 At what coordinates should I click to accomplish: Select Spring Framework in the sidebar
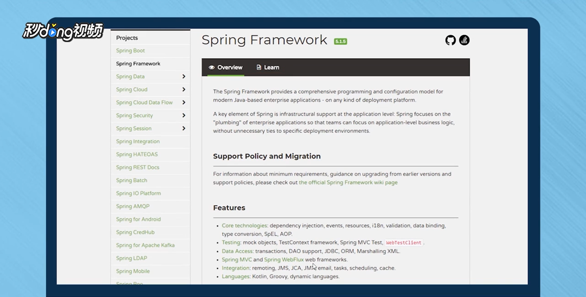coord(138,63)
